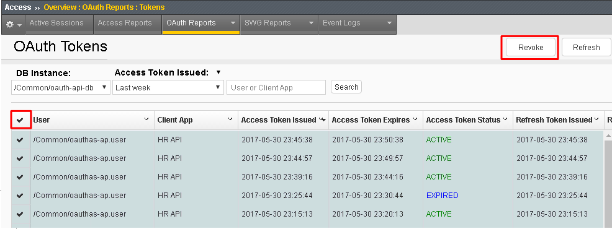Click user /Common/oauthas-ap.user in 23:45:38 row
Viewport: 612px width, 229px height.
tap(79, 140)
